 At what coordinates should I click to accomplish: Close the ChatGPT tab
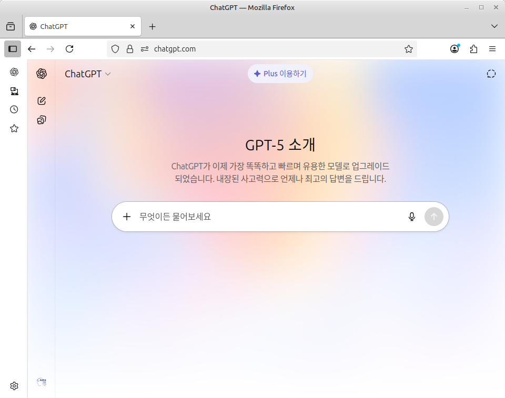[x=133, y=26]
